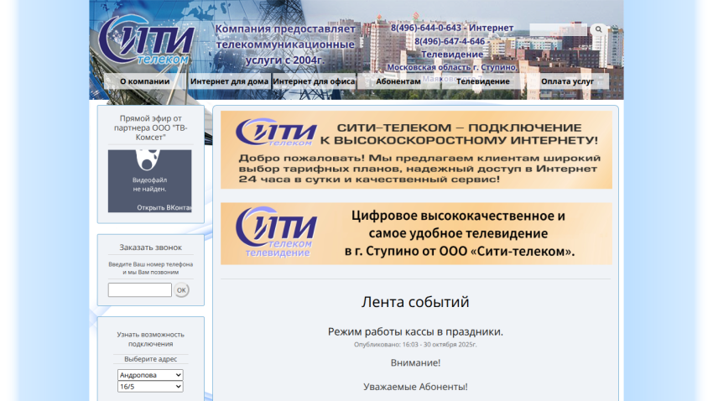Open Режим работы кассы в праздники news
The height and width of the screenshot is (401, 713).
click(415, 332)
